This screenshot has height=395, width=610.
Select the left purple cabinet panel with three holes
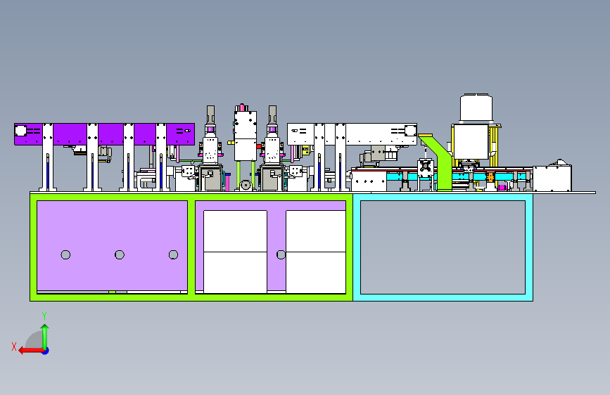pyautogui.click(x=112, y=245)
